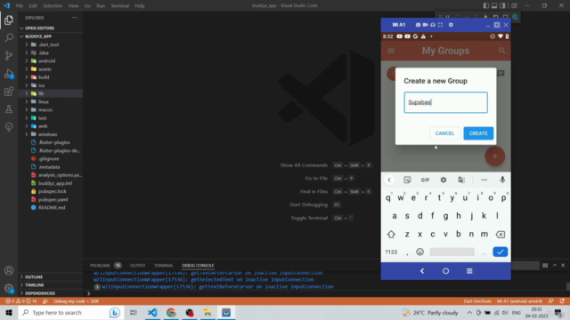Click the emulator fullscreen icon

coord(440,25)
